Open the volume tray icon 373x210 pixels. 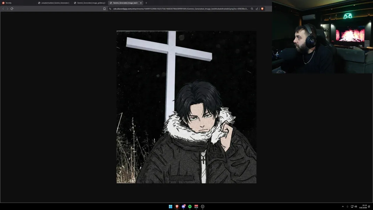coord(356,206)
